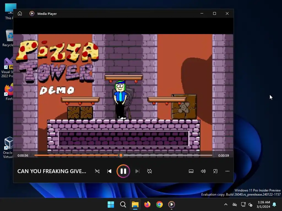Minimize the Media Player window
The width and height of the screenshot is (282, 211).
point(202,13)
